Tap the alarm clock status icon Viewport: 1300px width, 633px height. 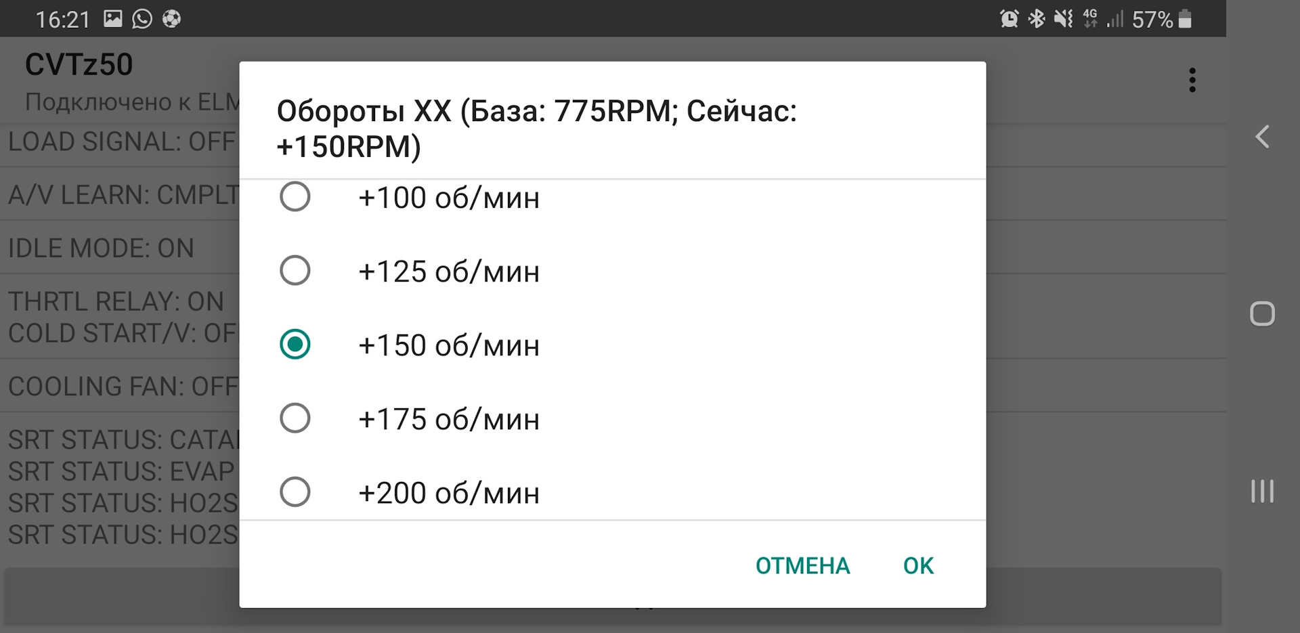(x=1009, y=19)
